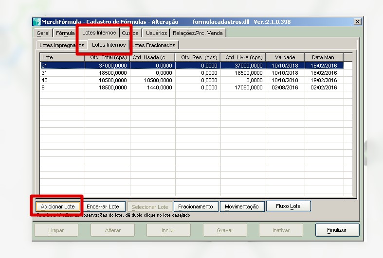Switch to Lotes Impregnados sub-tab
The width and height of the screenshot is (383, 258).
point(62,45)
